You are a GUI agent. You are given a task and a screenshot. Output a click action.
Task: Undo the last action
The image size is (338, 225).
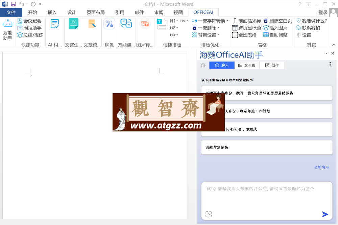pos(22,4)
